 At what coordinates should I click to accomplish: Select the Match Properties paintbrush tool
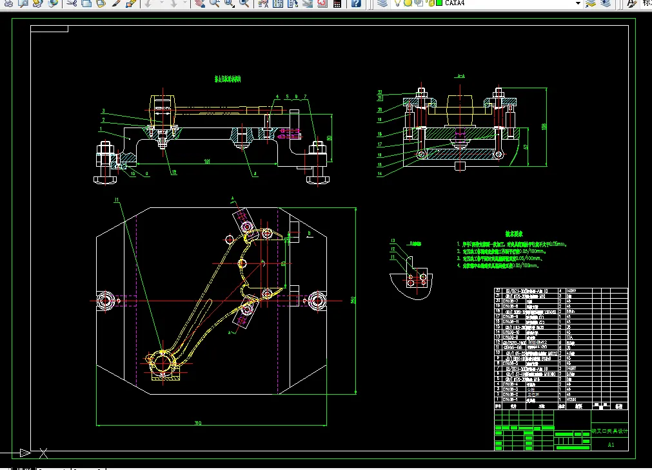116,3
